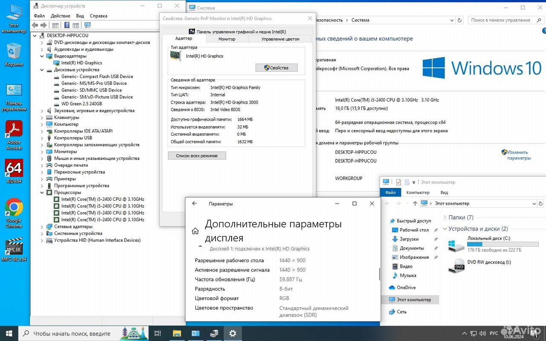Click the New folder icon in Explorer title bar
The height and width of the screenshot is (341, 546).
[x=407, y=182]
